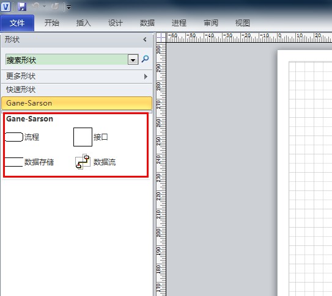
Task: Expand the 更多形状 submenu
Action: pyautogui.click(x=76, y=76)
